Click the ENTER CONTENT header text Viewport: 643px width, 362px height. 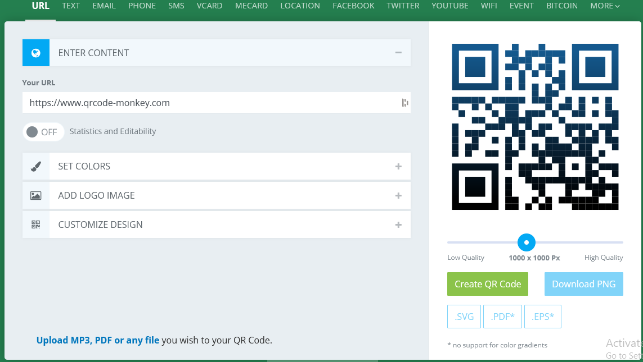tap(93, 53)
